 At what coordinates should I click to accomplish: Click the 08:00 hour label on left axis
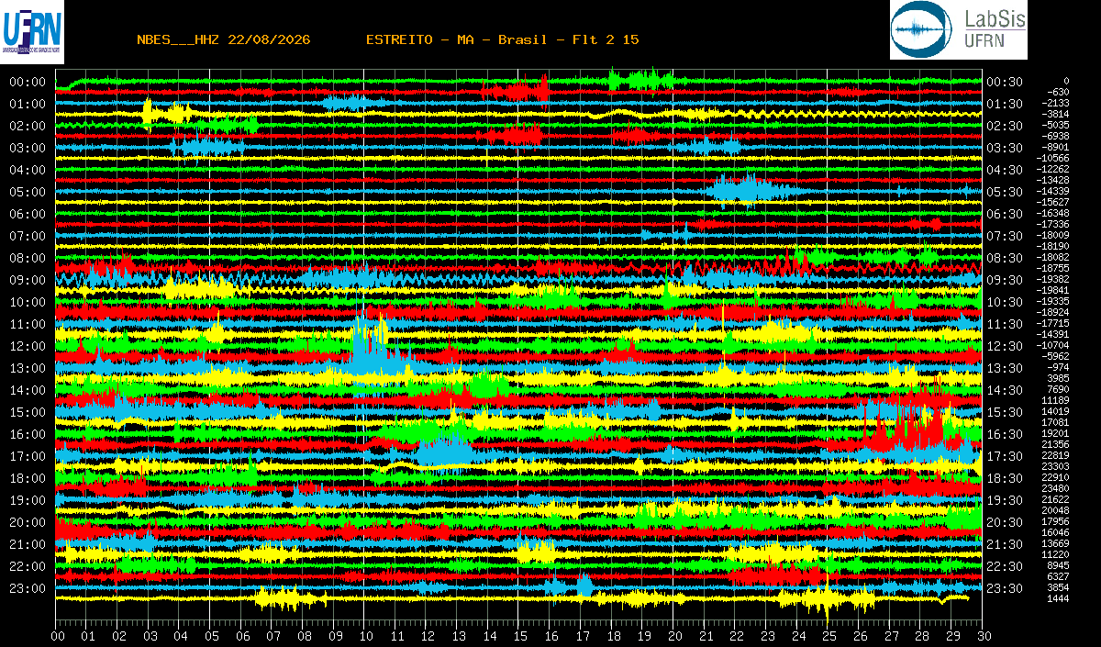pos(28,258)
